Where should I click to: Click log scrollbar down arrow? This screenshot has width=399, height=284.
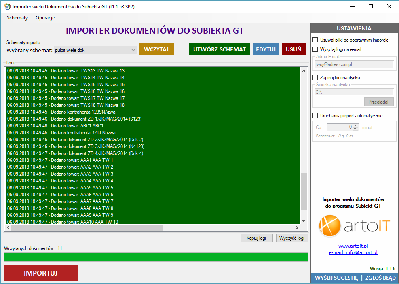(304, 221)
